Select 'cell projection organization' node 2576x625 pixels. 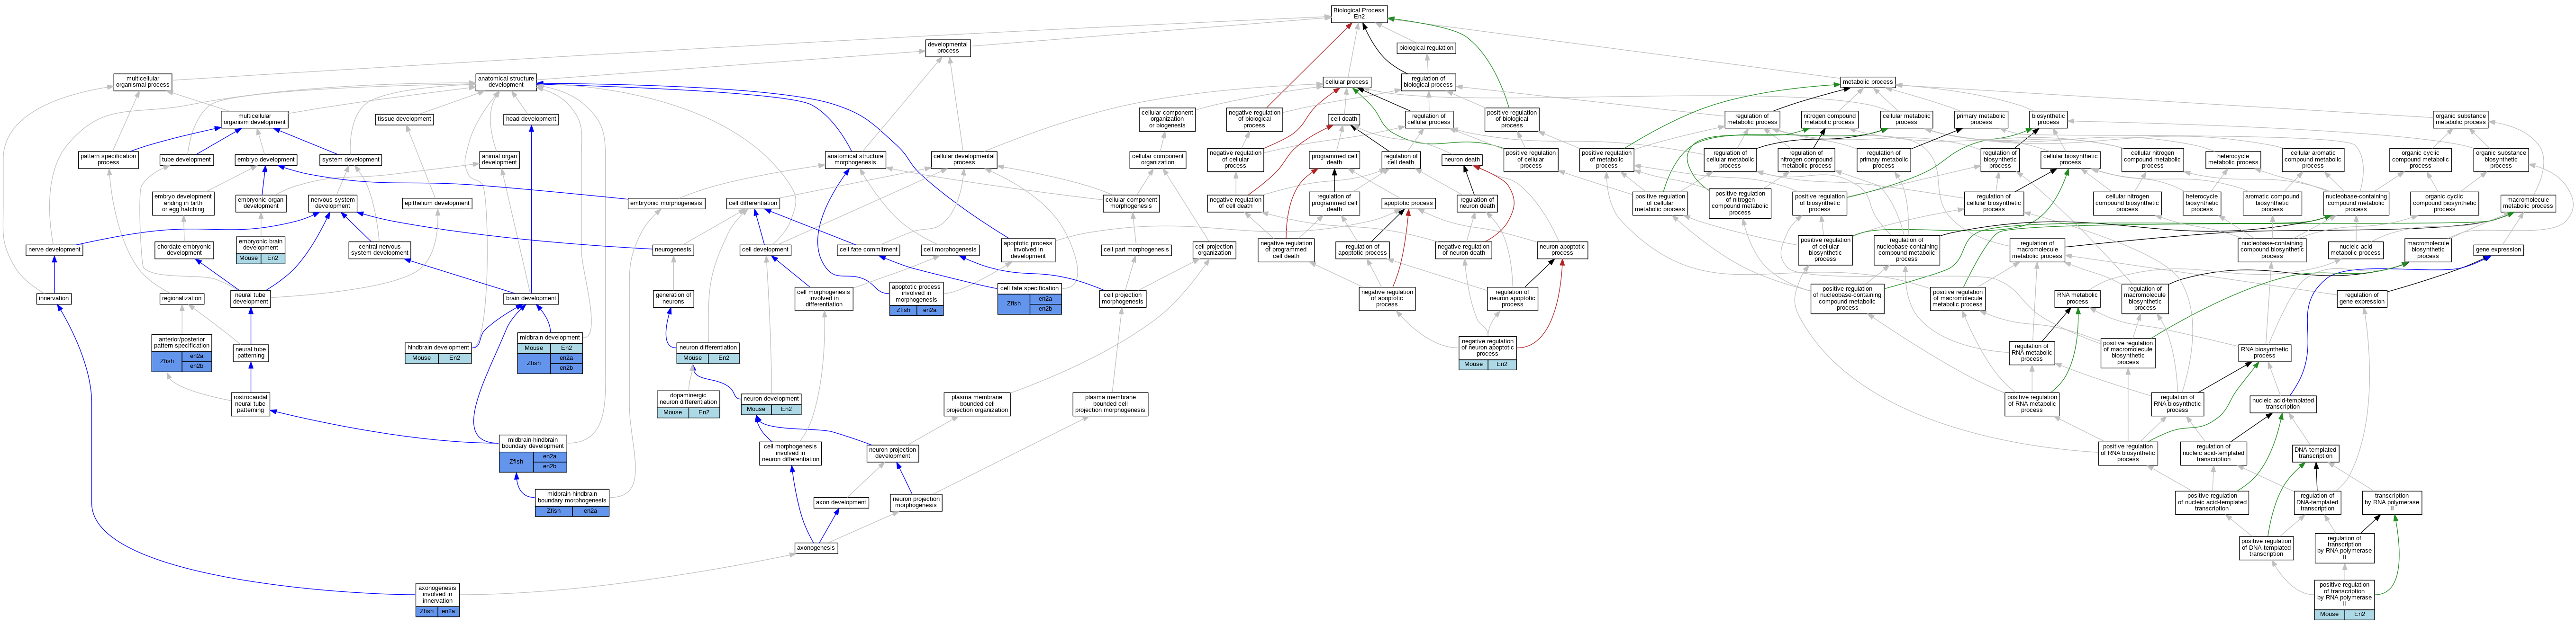(x=1214, y=250)
